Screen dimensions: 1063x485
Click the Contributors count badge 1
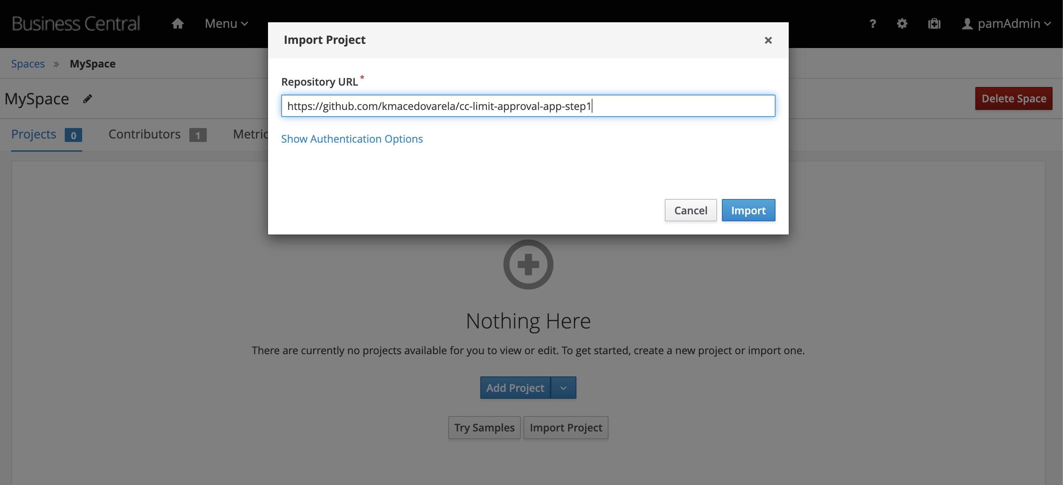coord(198,135)
